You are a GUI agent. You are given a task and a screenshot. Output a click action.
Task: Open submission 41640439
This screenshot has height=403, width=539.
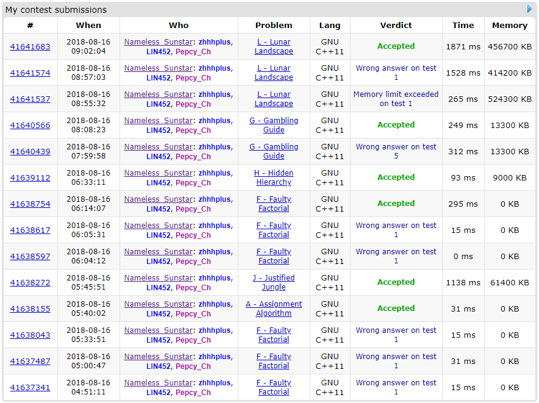click(30, 152)
